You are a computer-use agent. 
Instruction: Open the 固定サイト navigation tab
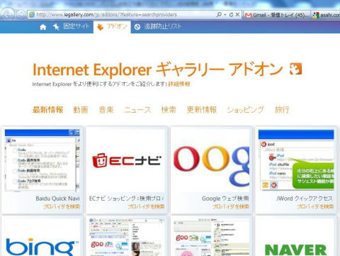click(72, 26)
